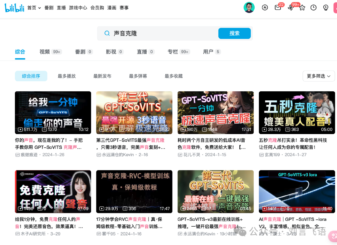The image size is (337, 245).
Task: Click the bilibili logo
Action: [14, 8]
